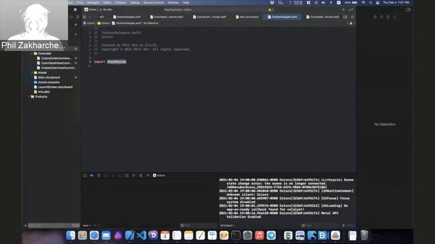Click the code review arrows toolbar button

point(351,9)
